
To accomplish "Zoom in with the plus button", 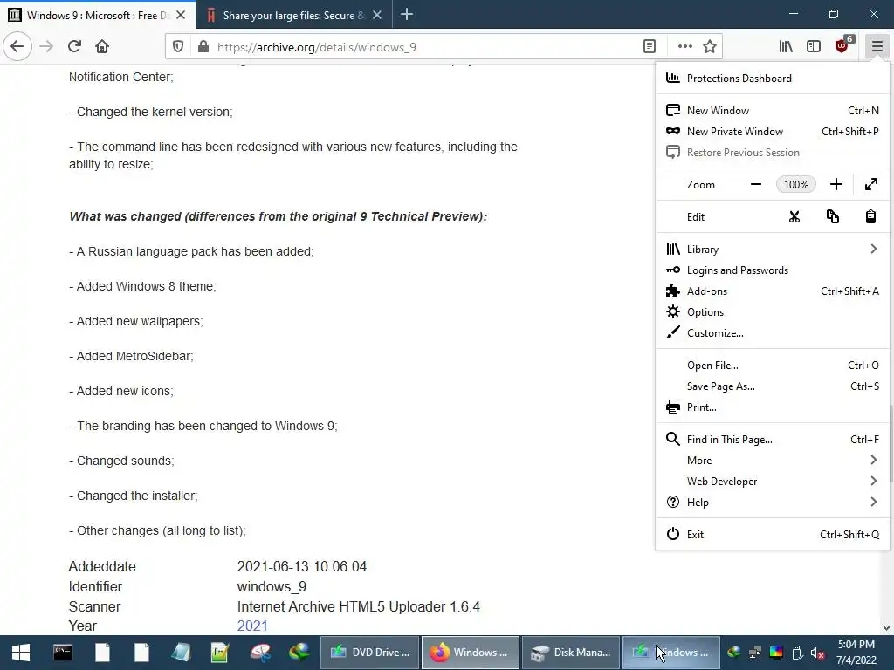I will (836, 184).
